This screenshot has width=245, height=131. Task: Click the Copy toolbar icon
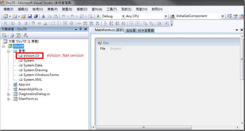50,16
